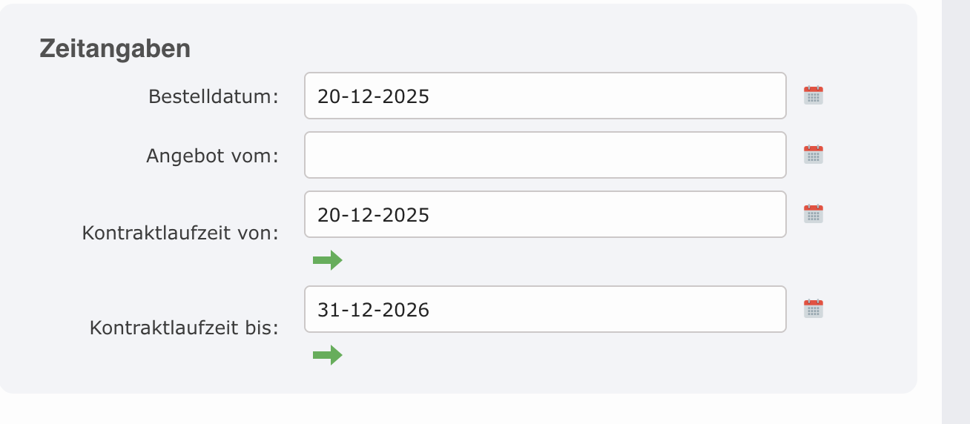Open calendar icon beside Kontraktlaufzeit von

point(814,214)
